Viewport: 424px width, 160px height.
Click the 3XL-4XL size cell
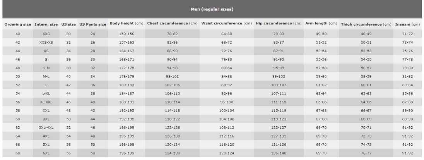click(x=46, y=127)
